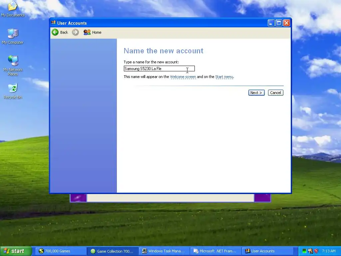Viewport: 341px width, 256px height.
Task: Minimize the User Accounts window
Action: tap(271, 23)
